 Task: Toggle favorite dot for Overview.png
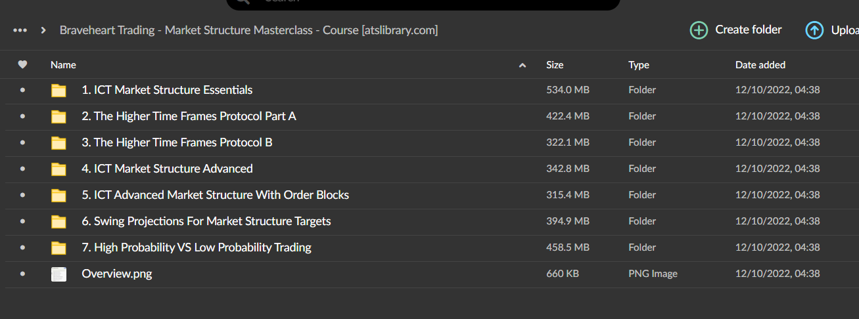pos(22,274)
